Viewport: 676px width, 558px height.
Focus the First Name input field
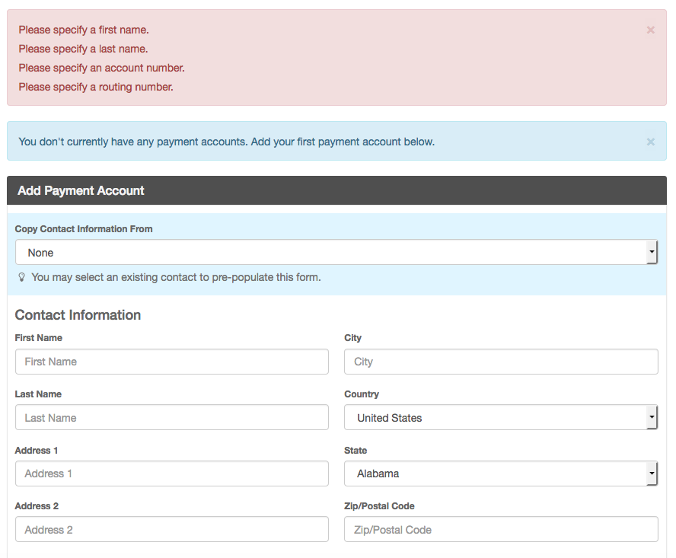tap(171, 362)
